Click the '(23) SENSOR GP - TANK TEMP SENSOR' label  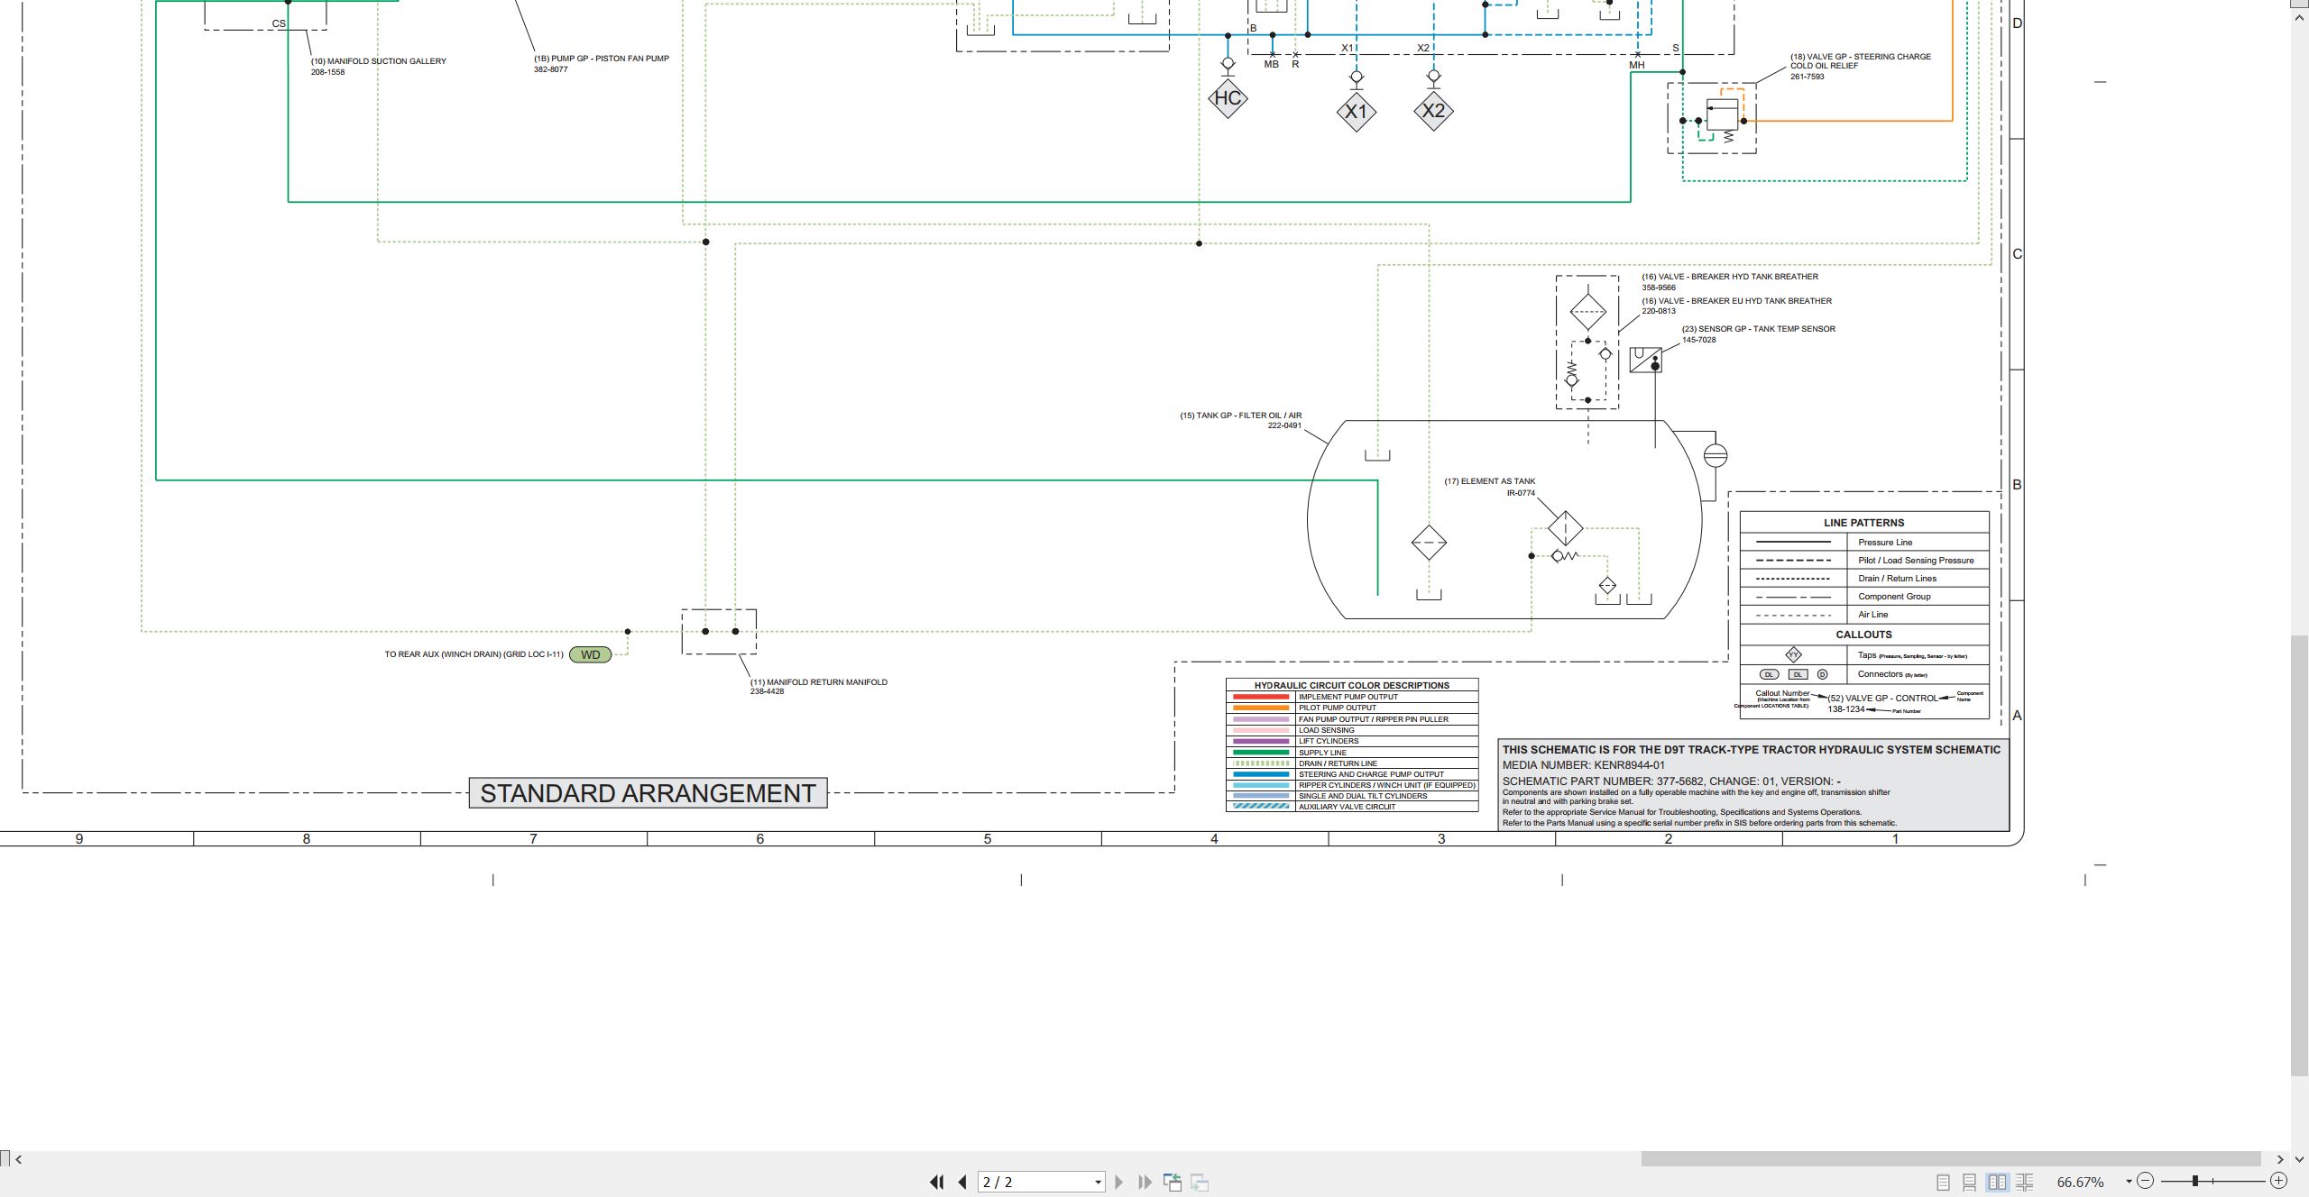[x=1759, y=329]
